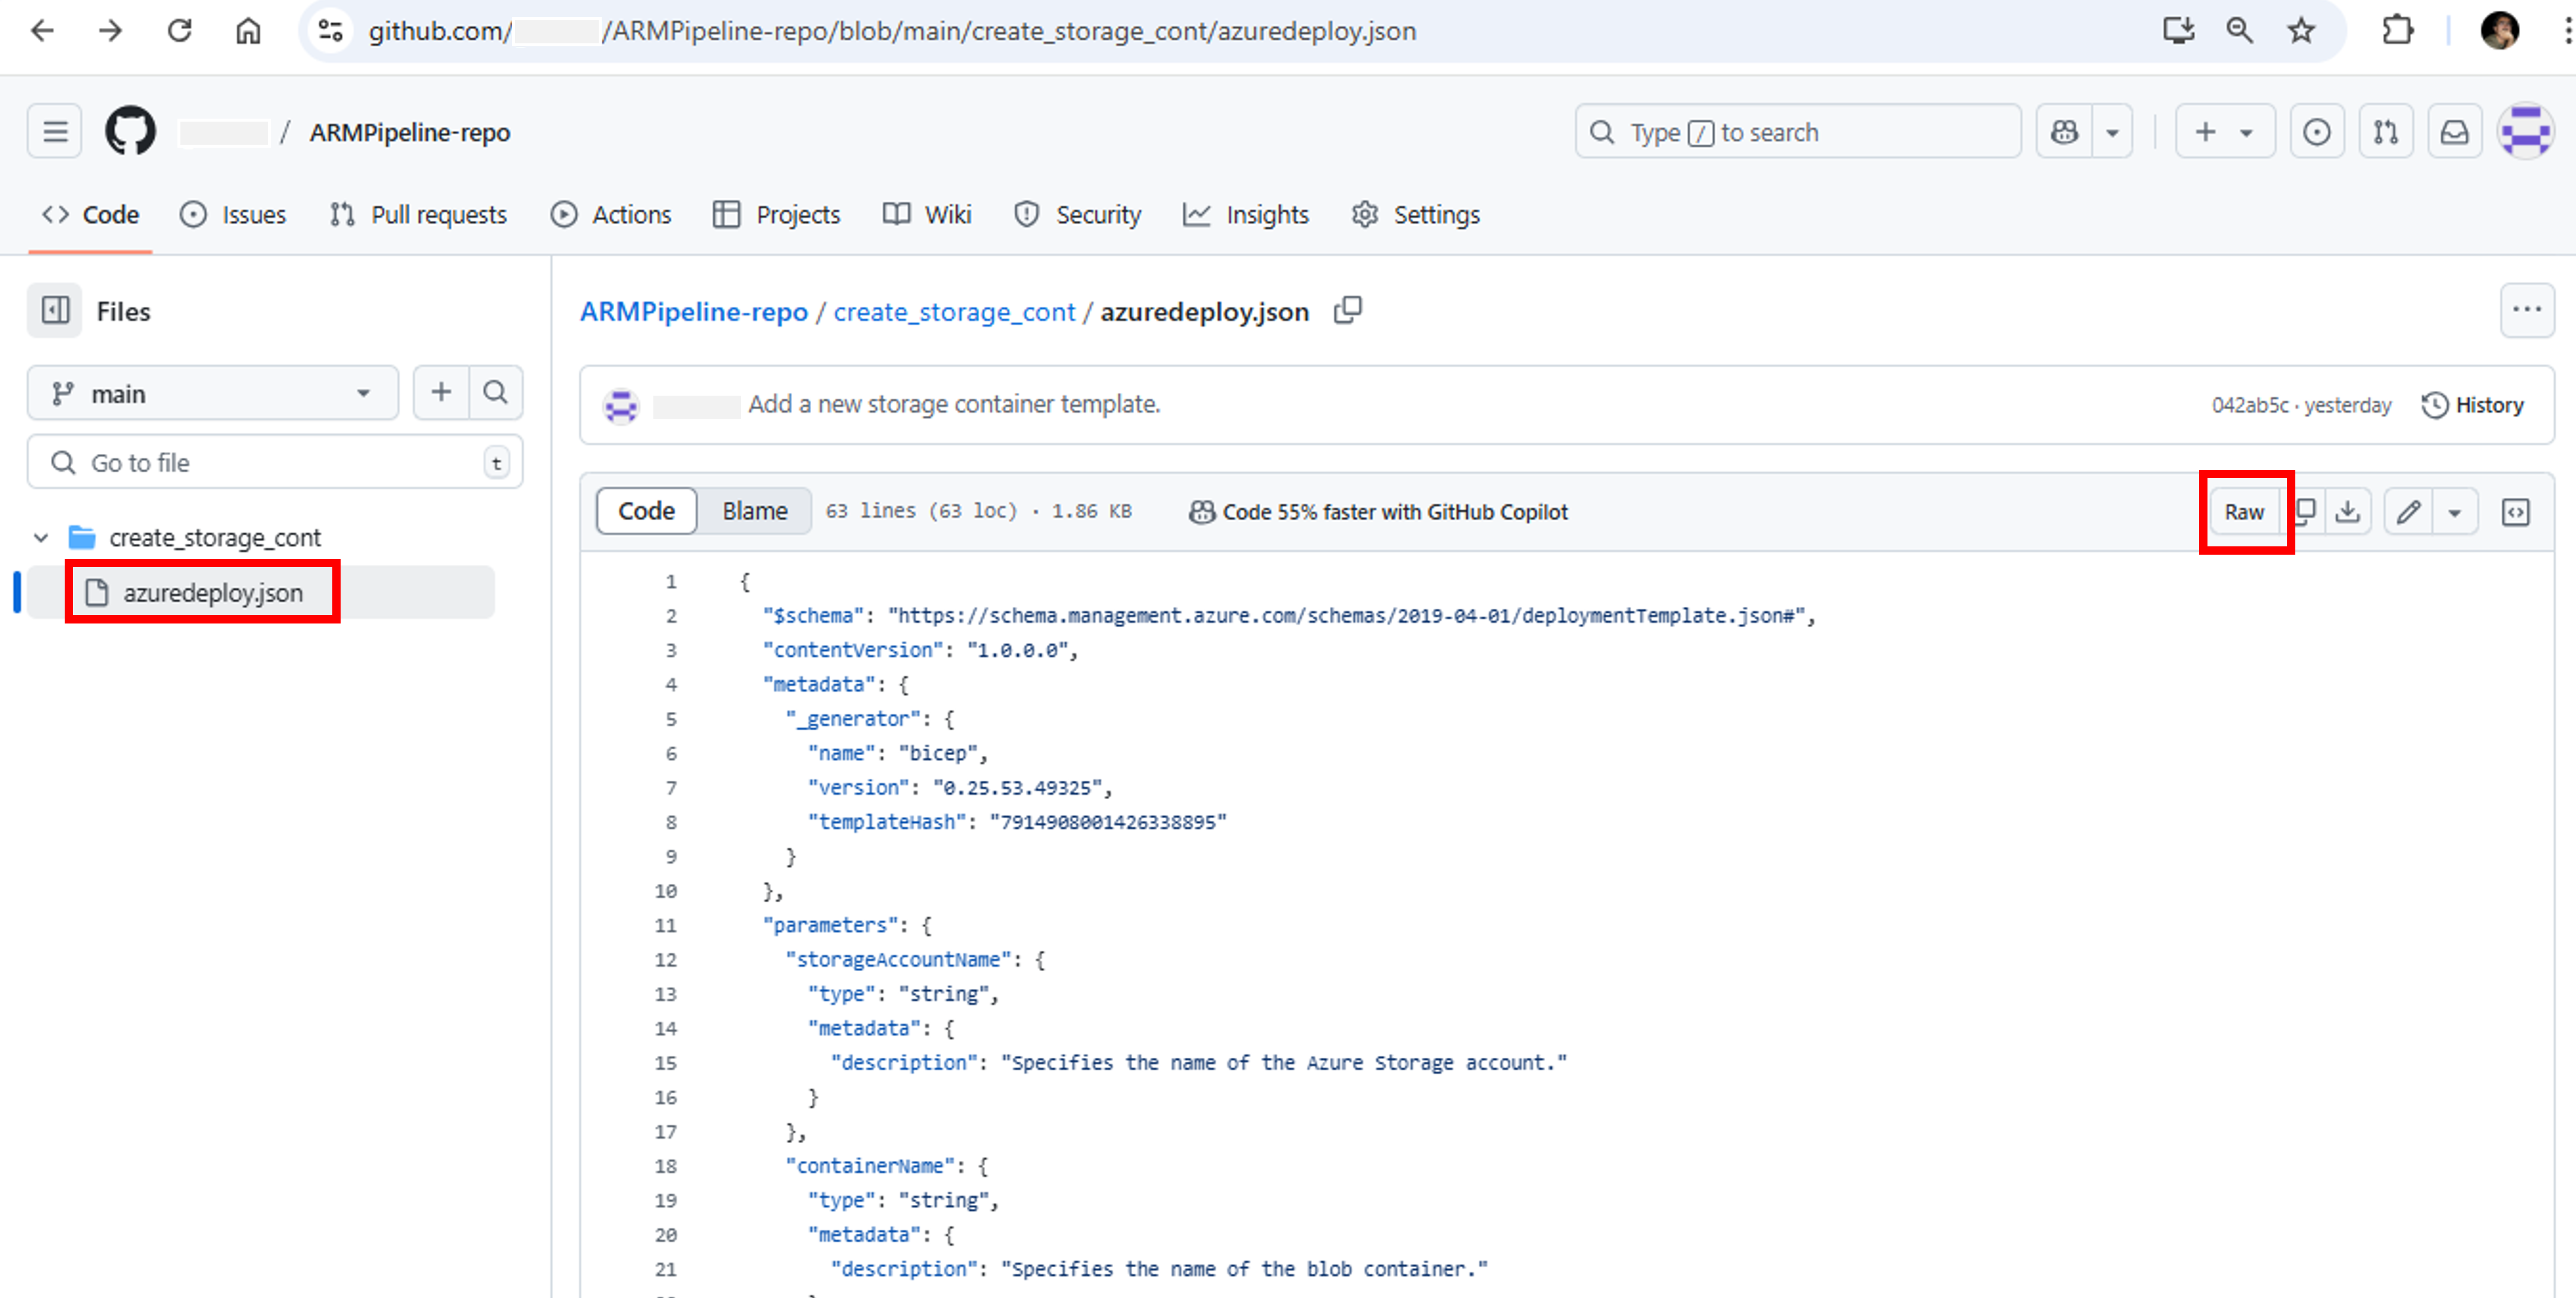2576x1298 pixels.
Task: Copy the azuredeploy.json file path icon
Action: point(1348,311)
